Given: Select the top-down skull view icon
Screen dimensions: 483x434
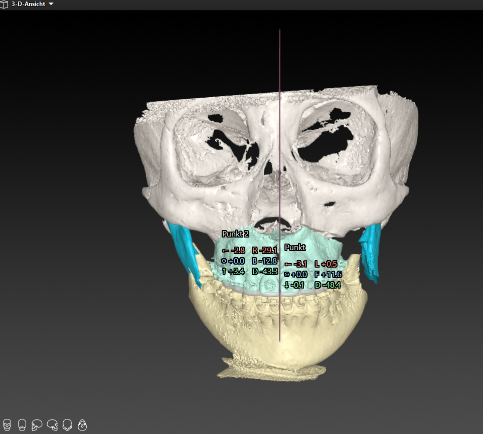Looking at the screenshot, I should 82,425.
